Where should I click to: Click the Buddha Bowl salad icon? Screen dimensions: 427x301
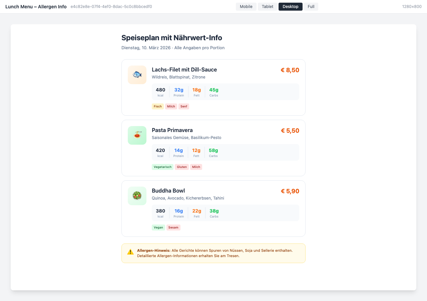coord(137,196)
